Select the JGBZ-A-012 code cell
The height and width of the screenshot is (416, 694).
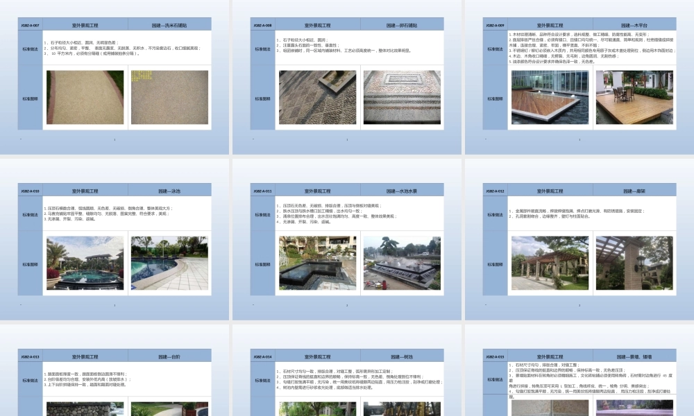[x=495, y=191]
